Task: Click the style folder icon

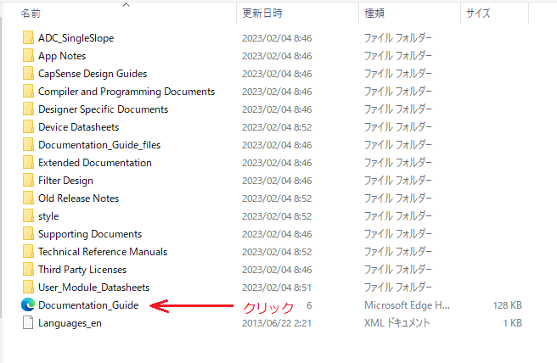Action: [x=28, y=215]
